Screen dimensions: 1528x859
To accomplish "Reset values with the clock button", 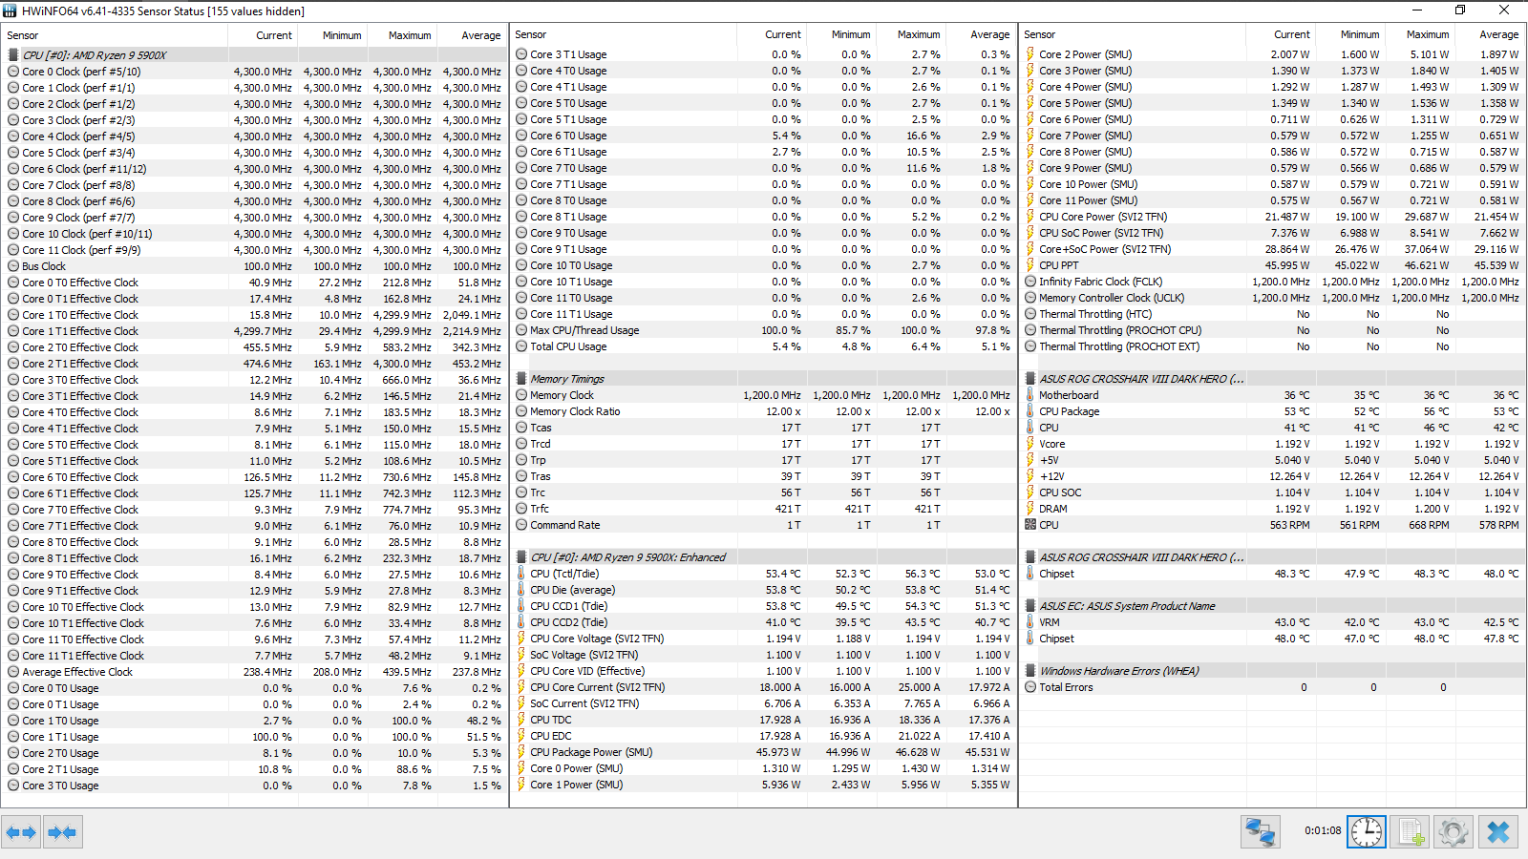I will [x=1367, y=832].
